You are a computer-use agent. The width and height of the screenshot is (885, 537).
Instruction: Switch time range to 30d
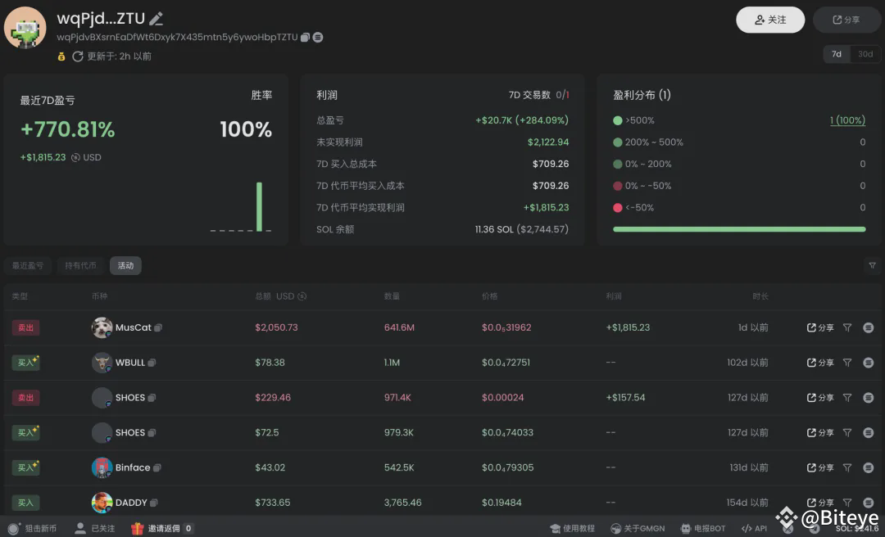point(865,54)
